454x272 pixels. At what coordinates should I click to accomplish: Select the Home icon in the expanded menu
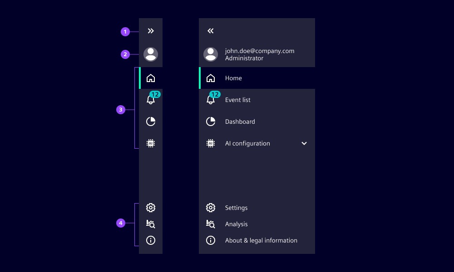point(211,78)
